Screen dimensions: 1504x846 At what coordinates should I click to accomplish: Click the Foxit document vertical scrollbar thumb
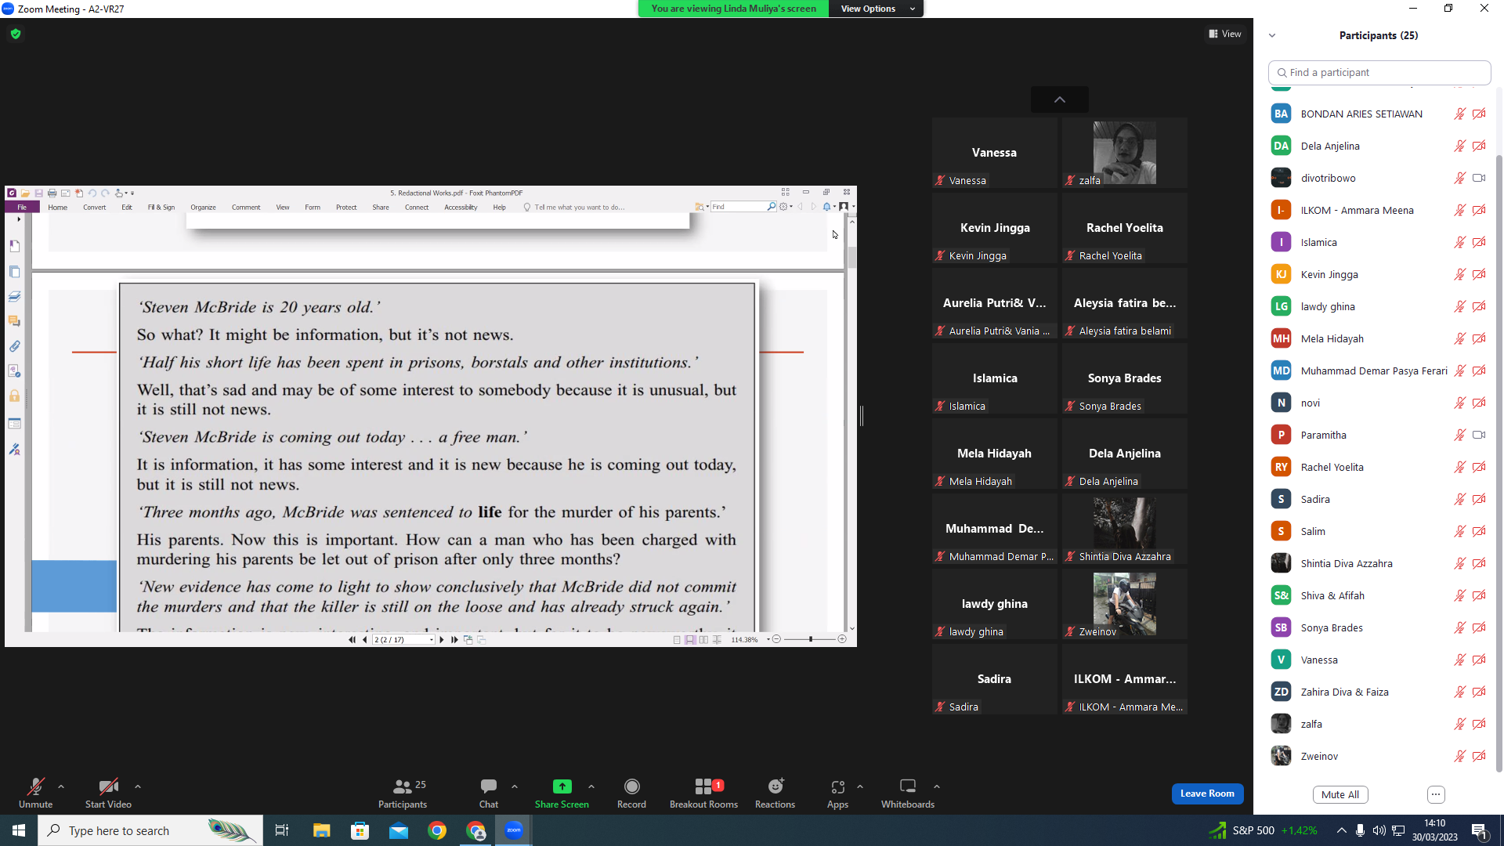click(x=851, y=256)
